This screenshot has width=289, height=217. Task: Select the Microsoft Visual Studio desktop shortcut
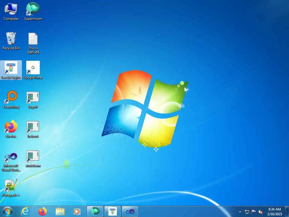point(11,162)
